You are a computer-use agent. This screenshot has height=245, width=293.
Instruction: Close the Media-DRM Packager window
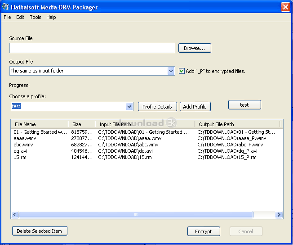coord(285,7)
